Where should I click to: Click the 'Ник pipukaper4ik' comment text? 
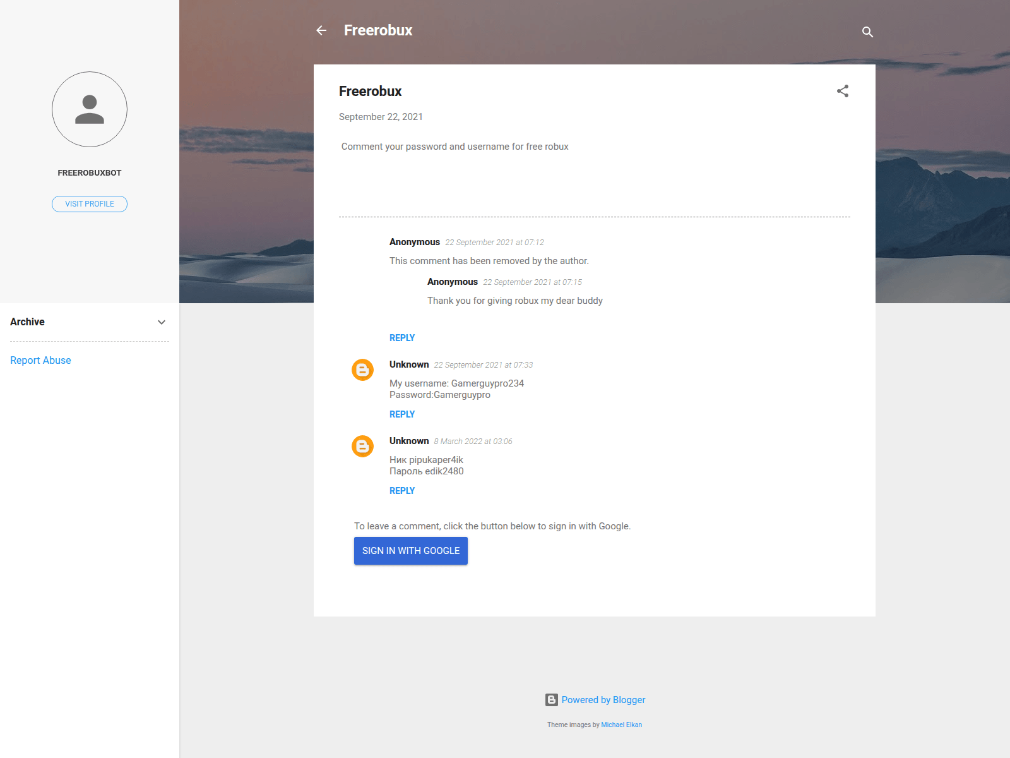[426, 460]
